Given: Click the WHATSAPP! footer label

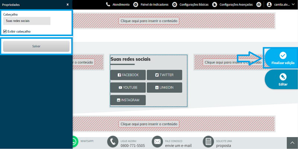Looking at the screenshot, I should coord(87,141).
